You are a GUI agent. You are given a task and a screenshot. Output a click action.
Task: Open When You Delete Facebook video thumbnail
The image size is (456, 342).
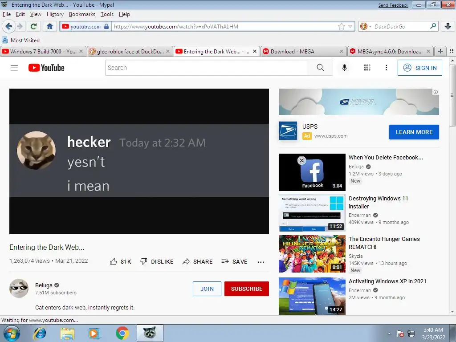tap(312, 172)
